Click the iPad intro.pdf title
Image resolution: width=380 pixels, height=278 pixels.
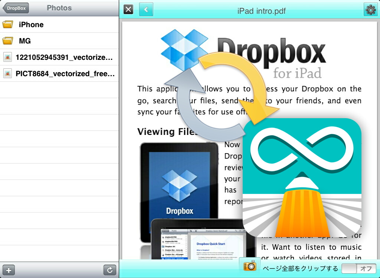(x=261, y=11)
